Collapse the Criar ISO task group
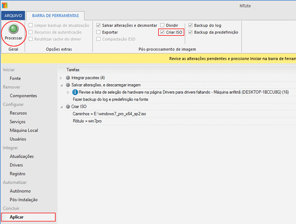The width and height of the screenshot is (296, 224). coord(61,107)
